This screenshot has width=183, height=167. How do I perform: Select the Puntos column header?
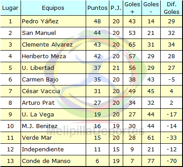click(x=97, y=8)
